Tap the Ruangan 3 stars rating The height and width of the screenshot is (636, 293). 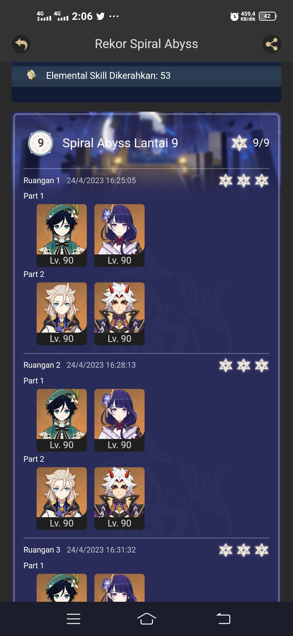(244, 550)
